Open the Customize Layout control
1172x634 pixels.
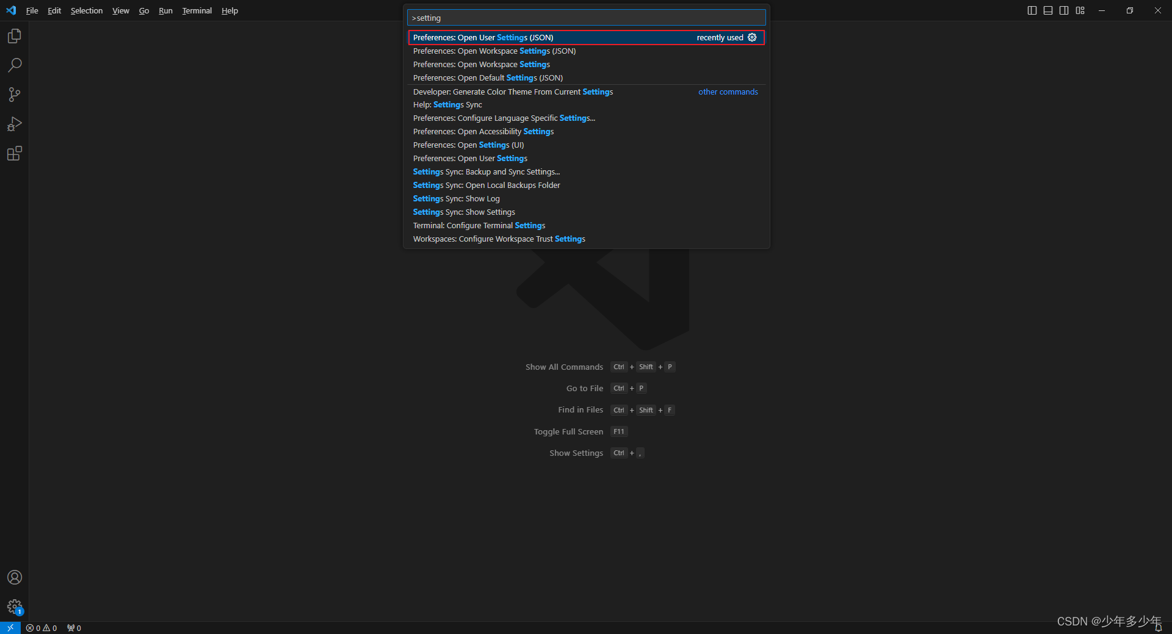point(1080,10)
